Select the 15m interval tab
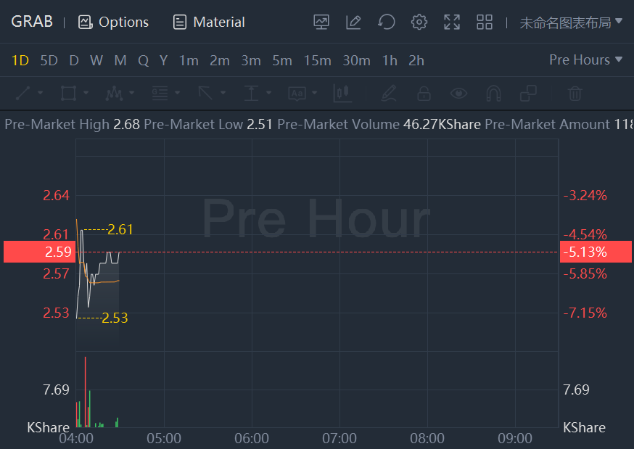 pos(317,60)
